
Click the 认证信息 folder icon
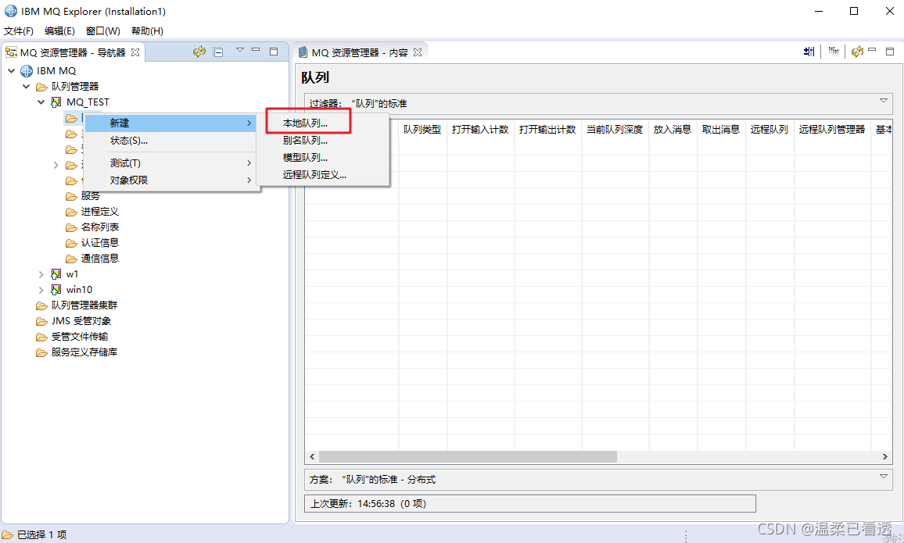71,243
